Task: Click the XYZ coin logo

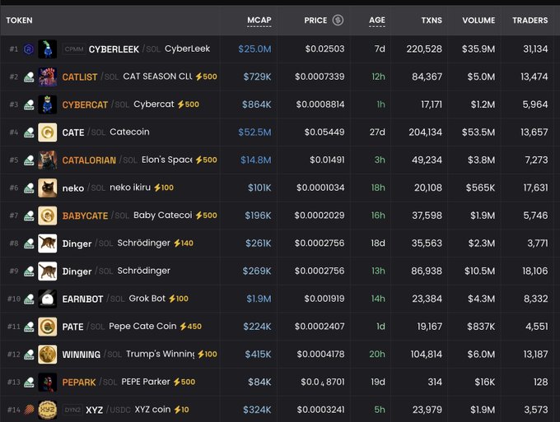Action: pos(47,410)
